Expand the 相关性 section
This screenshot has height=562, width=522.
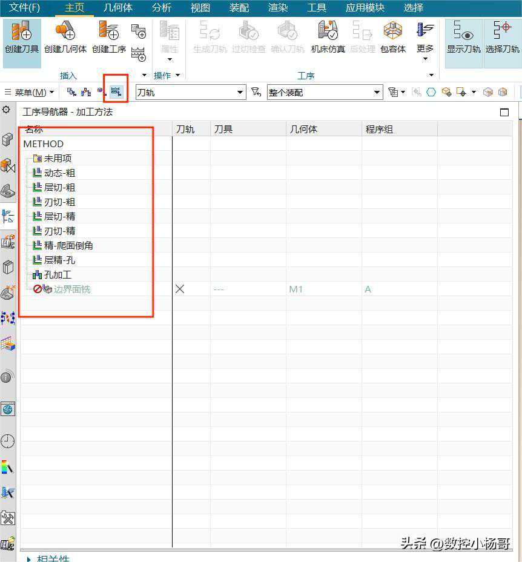click(30, 558)
